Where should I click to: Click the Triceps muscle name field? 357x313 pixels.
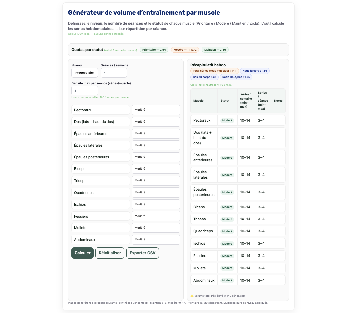[x=101, y=181]
